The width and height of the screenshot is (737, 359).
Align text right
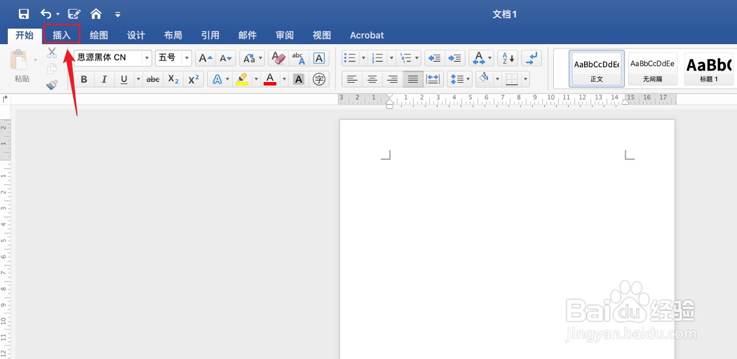(x=392, y=79)
